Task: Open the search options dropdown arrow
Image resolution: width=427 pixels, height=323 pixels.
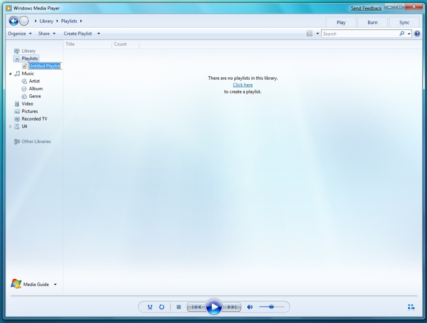Action: point(409,33)
